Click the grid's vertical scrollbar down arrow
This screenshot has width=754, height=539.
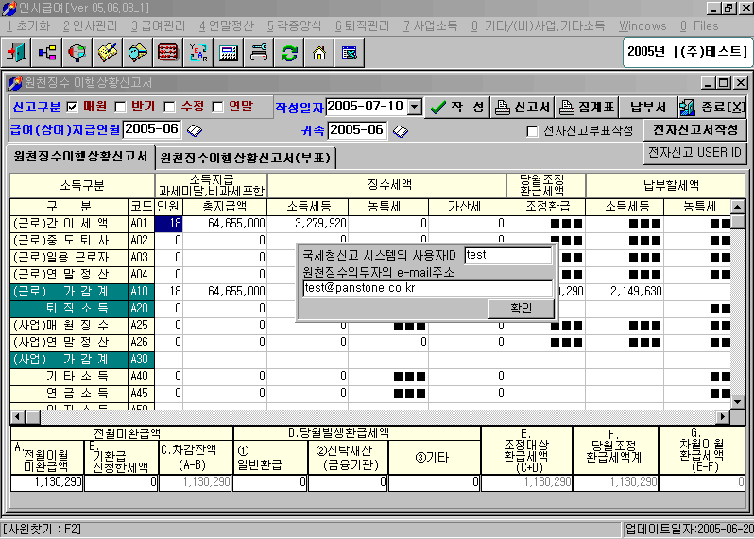(x=738, y=416)
